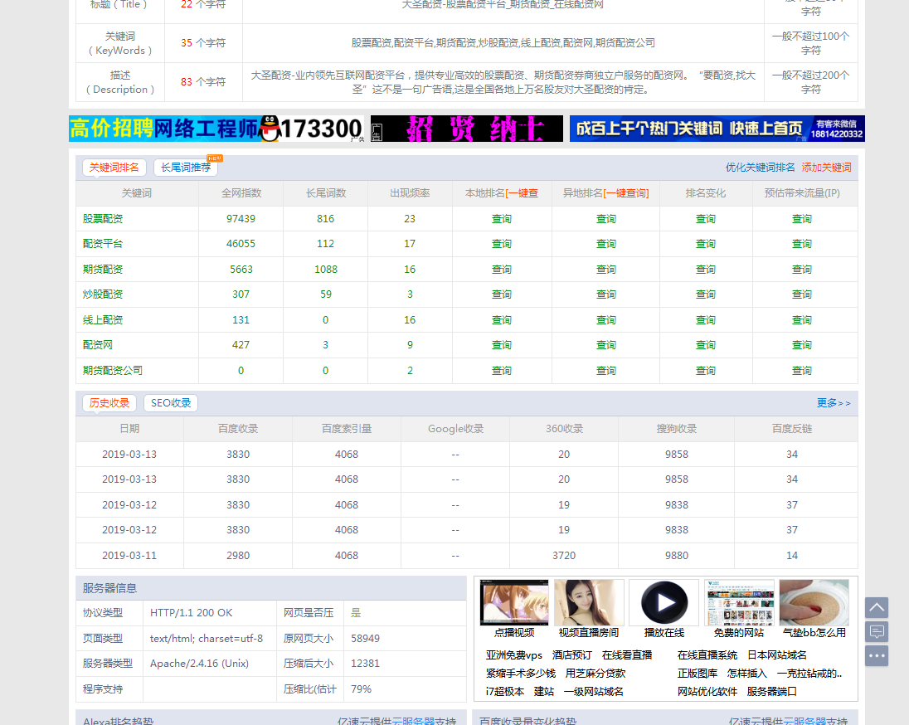The width and height of the screenshot is (909, 725).
Task: Click the 点播视频 caption link
Action: [514, 633]
